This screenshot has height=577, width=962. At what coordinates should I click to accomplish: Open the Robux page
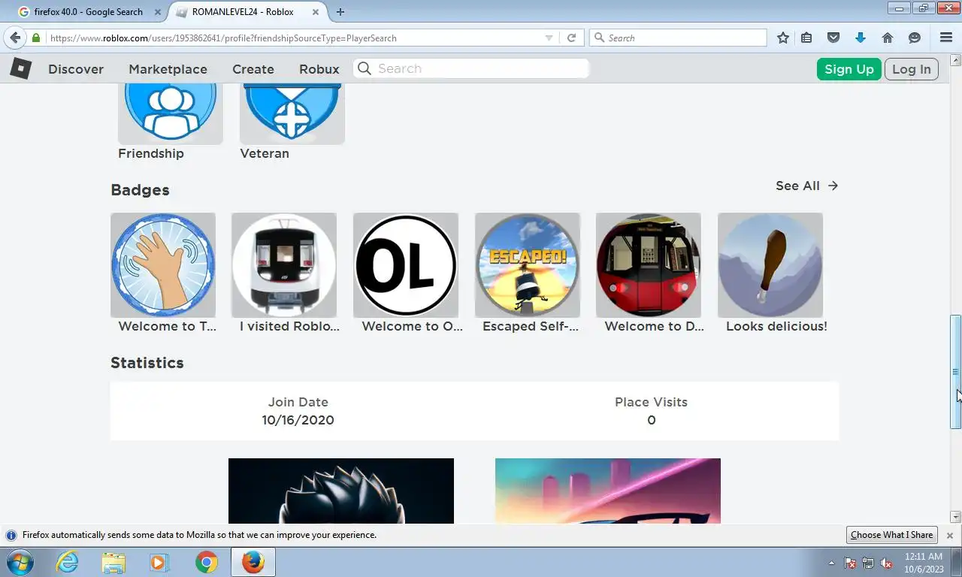[319, 69]
